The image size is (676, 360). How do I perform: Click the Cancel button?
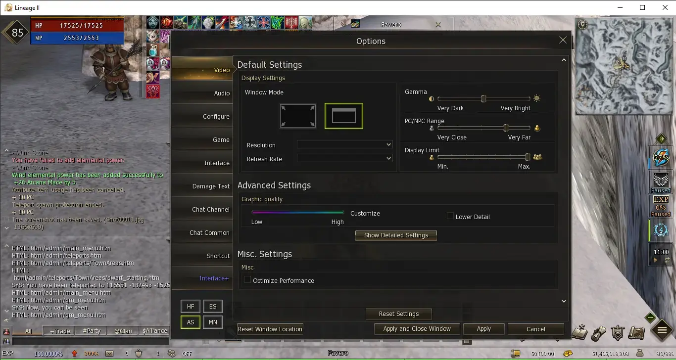click(x=535, y=329)
